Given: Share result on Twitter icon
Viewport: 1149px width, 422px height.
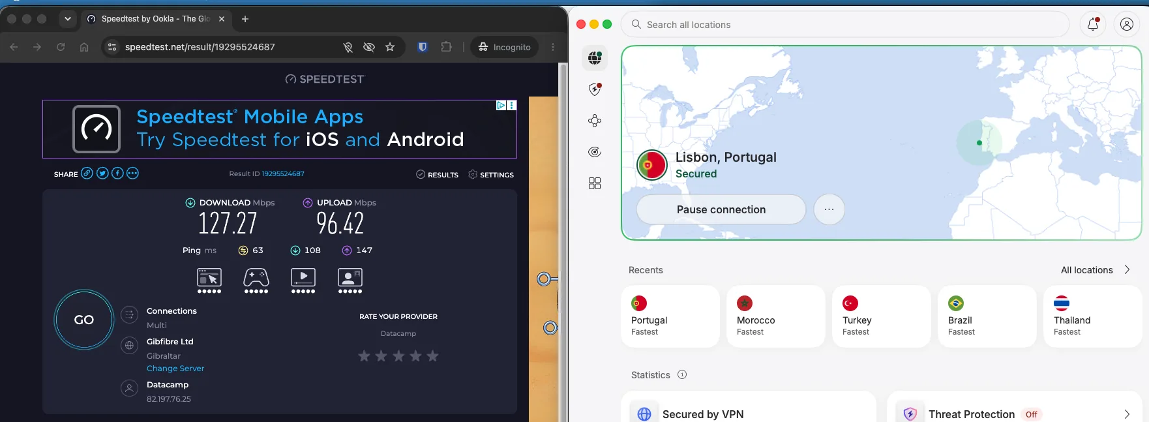Looking at the screenshot, I should (102, 173).
